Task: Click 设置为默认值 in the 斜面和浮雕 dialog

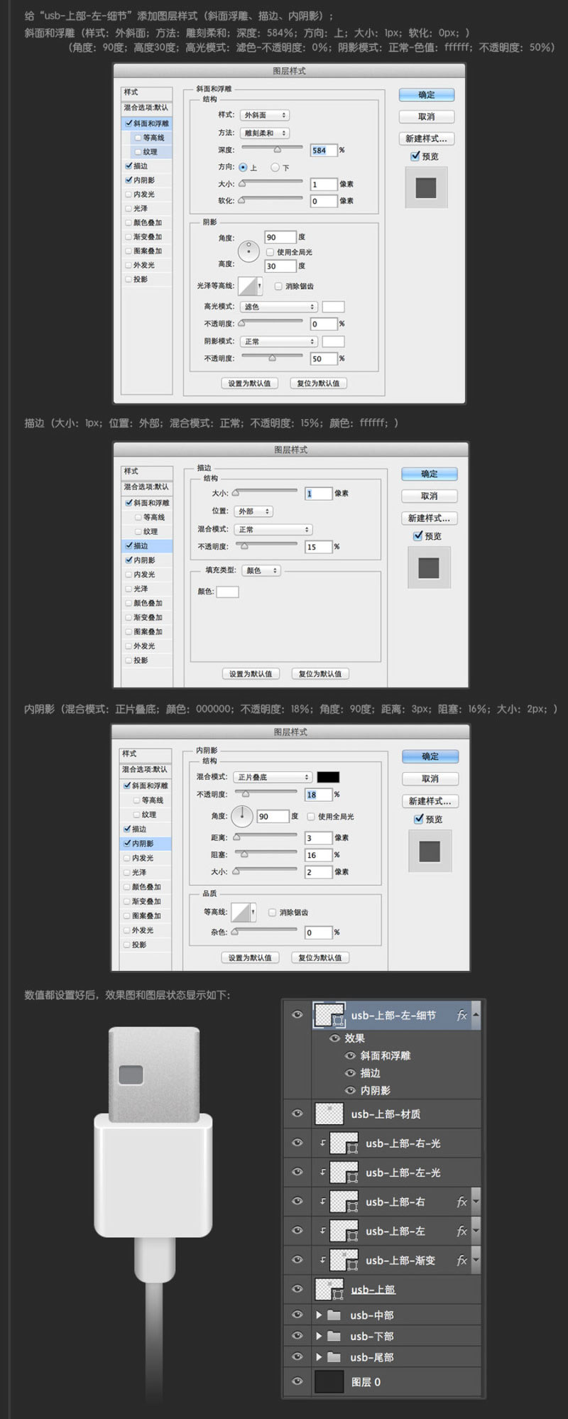Action: [249, 383]
